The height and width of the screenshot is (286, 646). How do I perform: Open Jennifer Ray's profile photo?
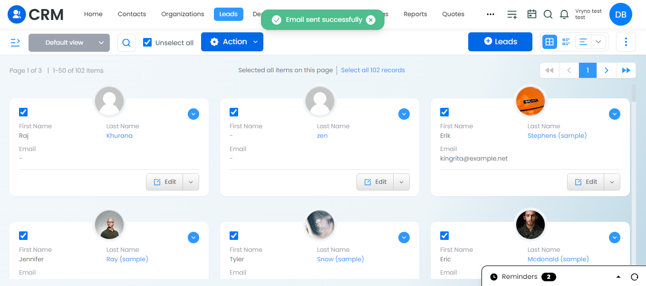(109, 224)
